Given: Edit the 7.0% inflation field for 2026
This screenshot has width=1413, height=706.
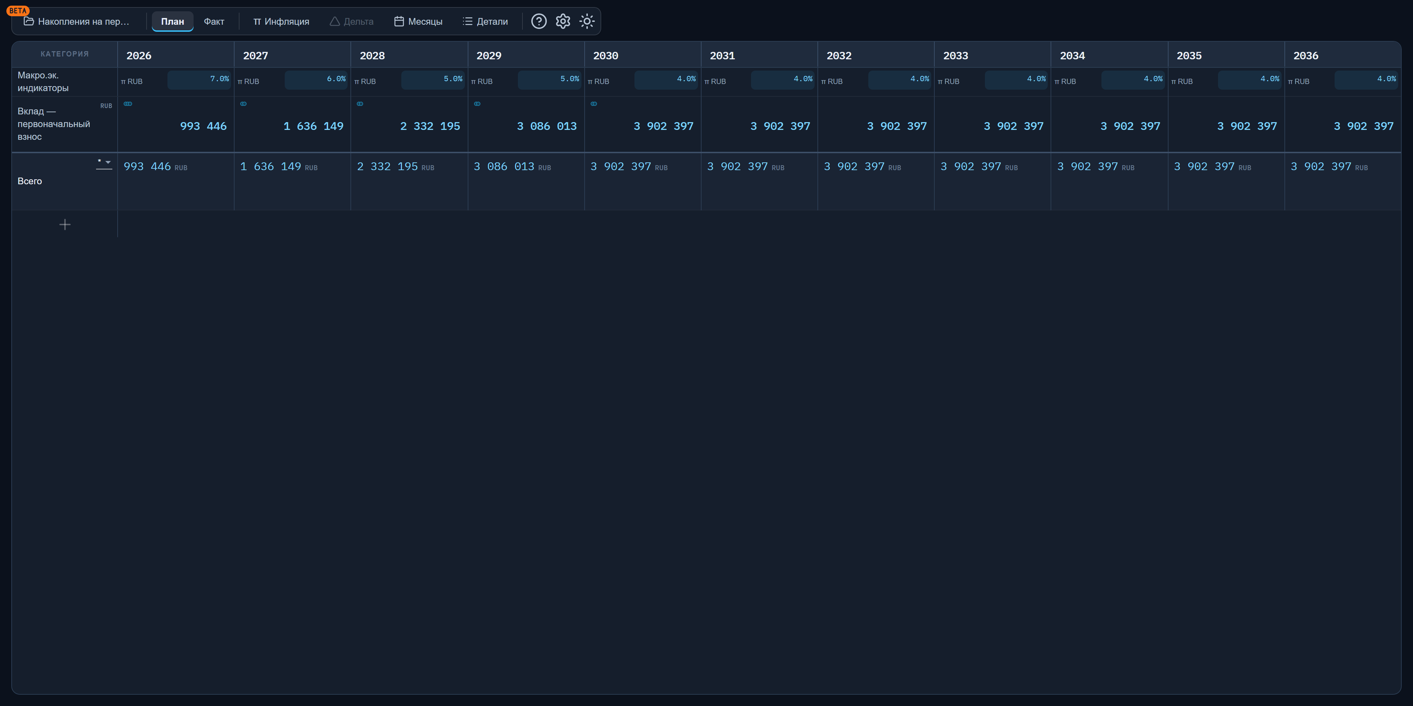Looking at the screenshot, I should coord(200,80).
